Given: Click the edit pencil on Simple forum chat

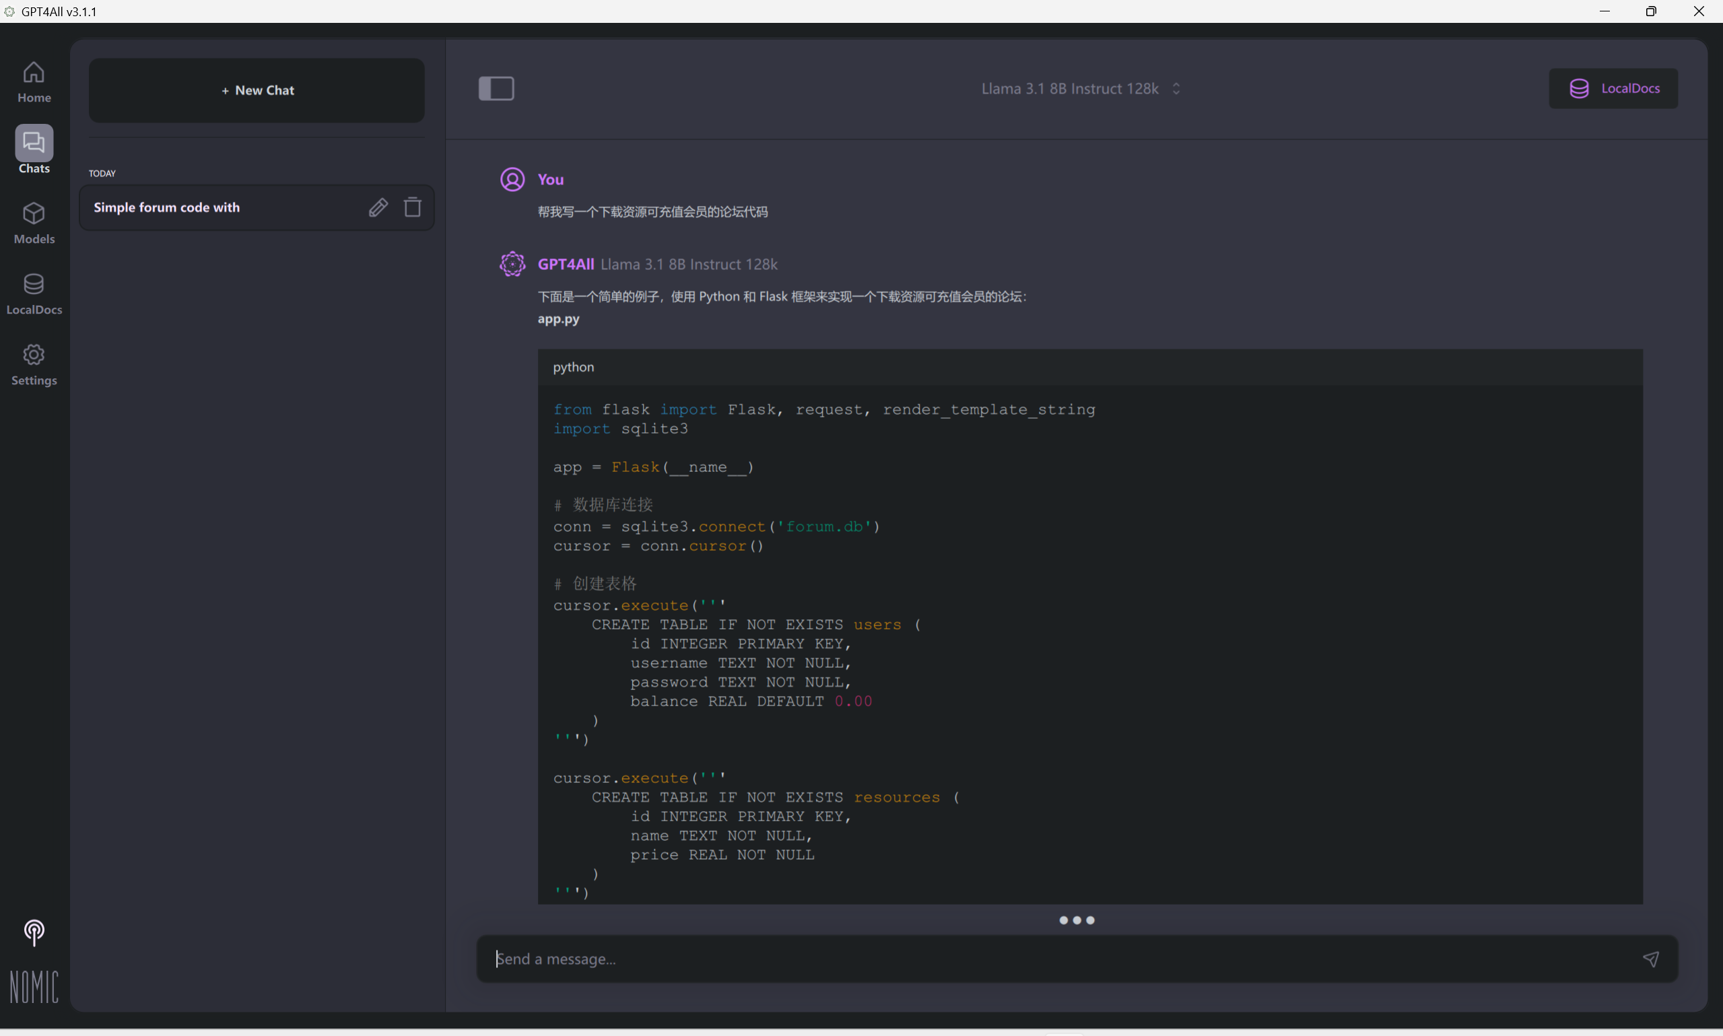Looking at the screenshot, I should [x=378, y=207].
